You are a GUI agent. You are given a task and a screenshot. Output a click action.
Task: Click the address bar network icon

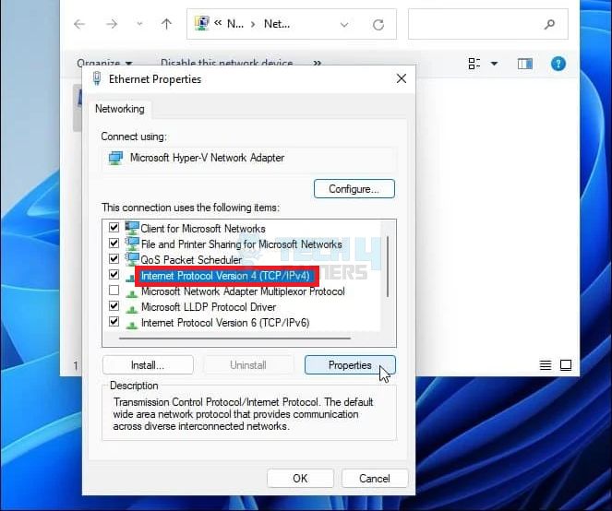point(201,24)
